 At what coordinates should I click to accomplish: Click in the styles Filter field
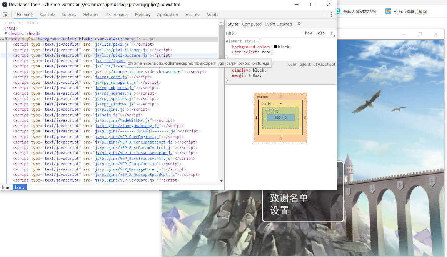click(262, 33)
